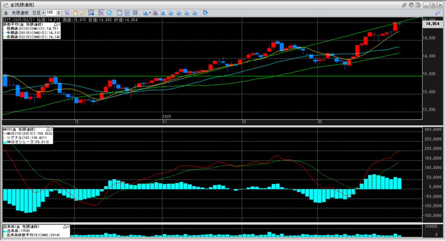Close the 出来高 volume legend panel

tap(68, 227)
